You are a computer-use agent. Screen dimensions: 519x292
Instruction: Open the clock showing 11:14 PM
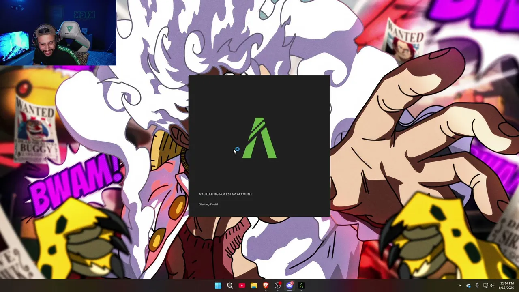[507, 286]
